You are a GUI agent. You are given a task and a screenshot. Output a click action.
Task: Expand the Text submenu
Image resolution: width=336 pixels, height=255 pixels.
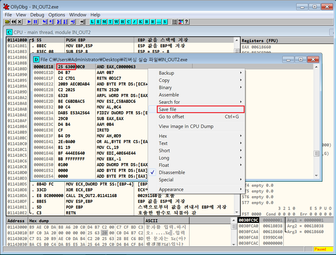click(x=196, y=143)
